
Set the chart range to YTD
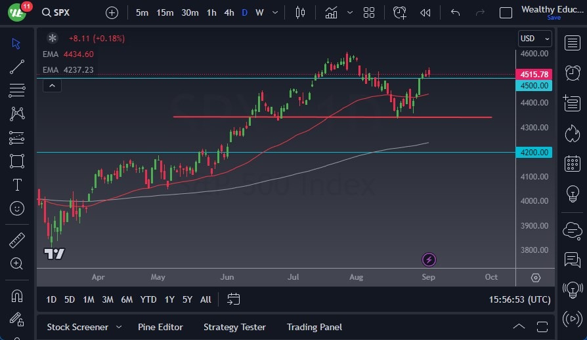click(x=148, y=299)
